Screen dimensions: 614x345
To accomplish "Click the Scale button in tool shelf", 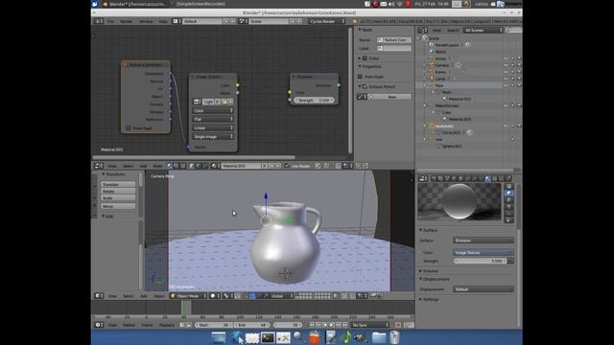I will click(x=118, y=198).
